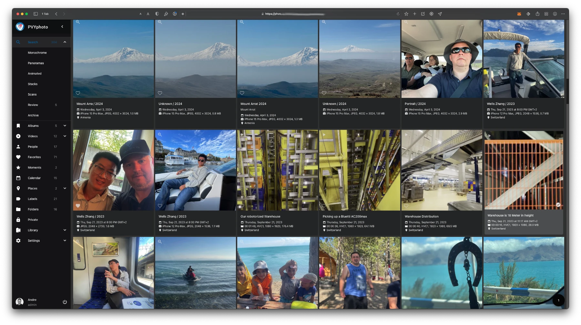
Task: Click the Our robotorized Warehouse title
Action: point(260,217)
